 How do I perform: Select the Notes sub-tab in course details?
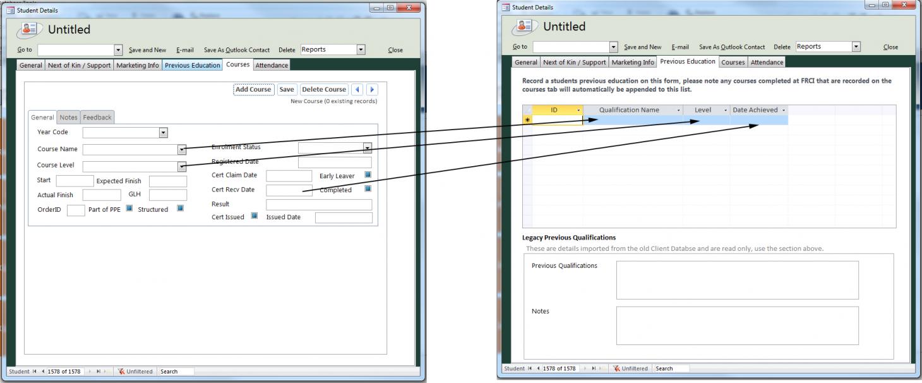pyautogui.click(x=69, y=118)
